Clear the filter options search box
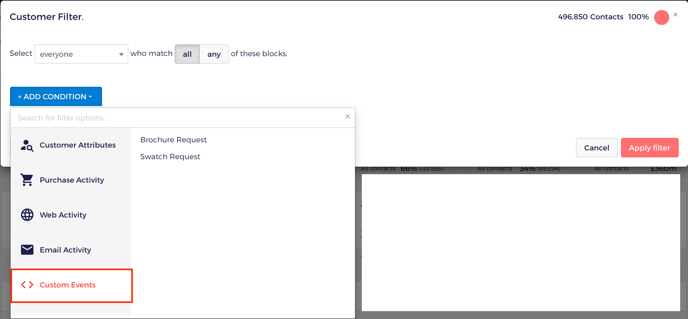The width and height of the screenshot is (688, 319). pos(348,116)
